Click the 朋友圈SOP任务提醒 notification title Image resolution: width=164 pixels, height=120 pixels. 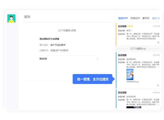coord(49,39)
